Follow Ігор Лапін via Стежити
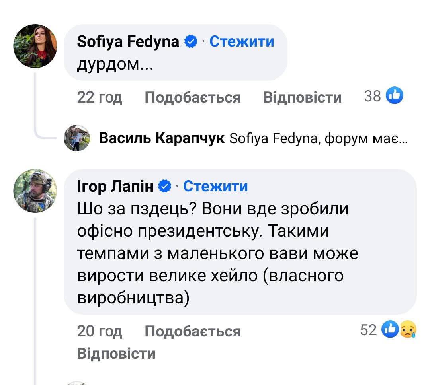The height and width of the screenshot is (385, 430). pyautogui.click(x=215, y=186)
